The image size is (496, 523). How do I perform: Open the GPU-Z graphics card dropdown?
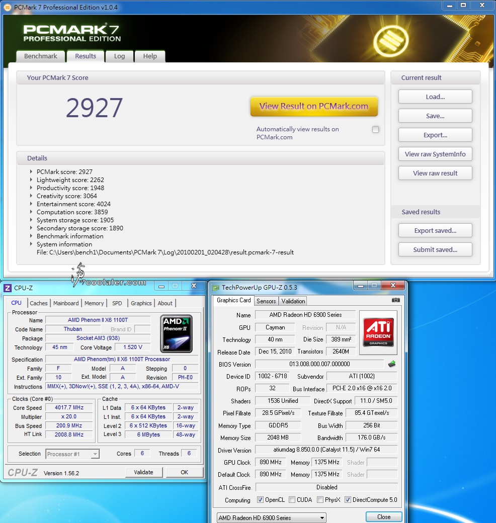point(322,517)
